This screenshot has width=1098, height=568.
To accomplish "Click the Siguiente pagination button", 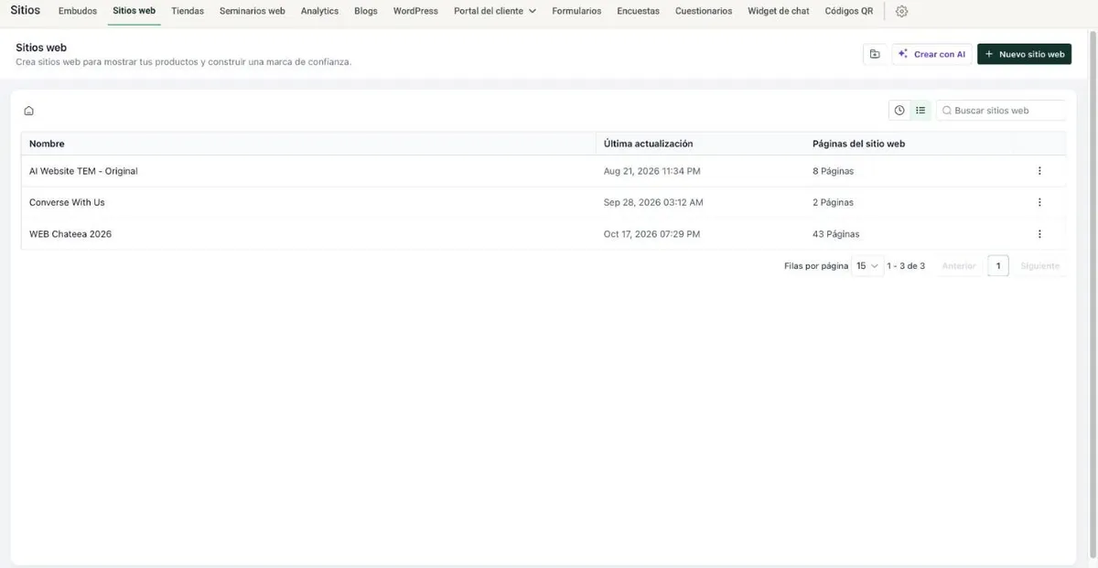I will [x=1040, y=266].
